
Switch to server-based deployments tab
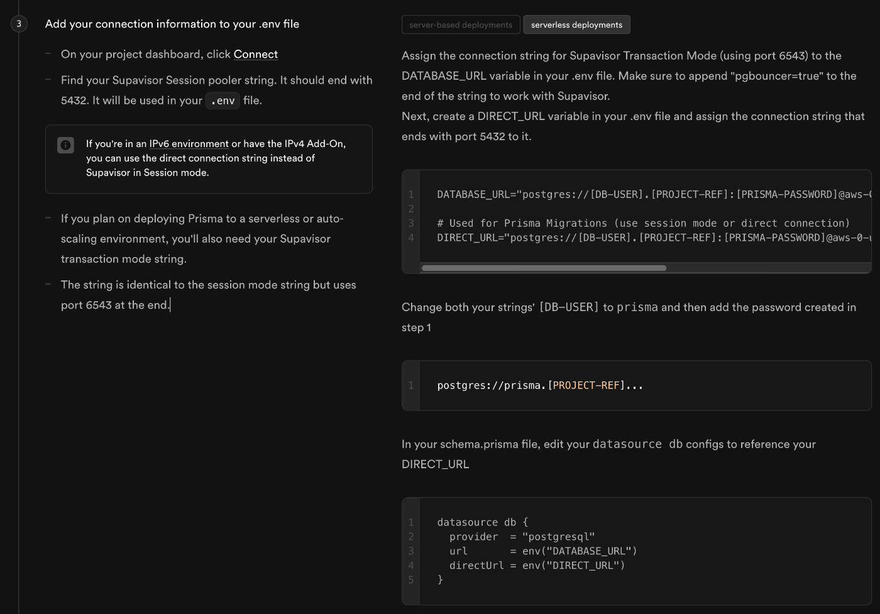(461, 25)
